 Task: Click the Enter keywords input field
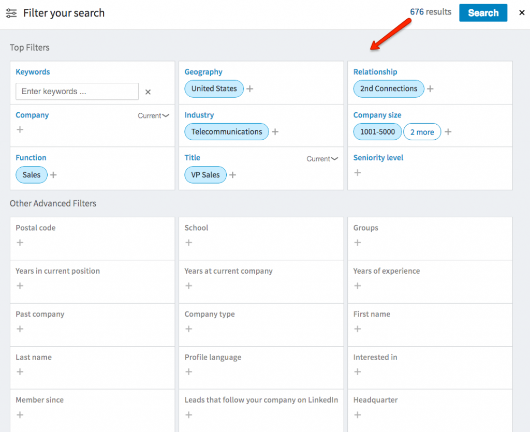[x=77, y=92]
